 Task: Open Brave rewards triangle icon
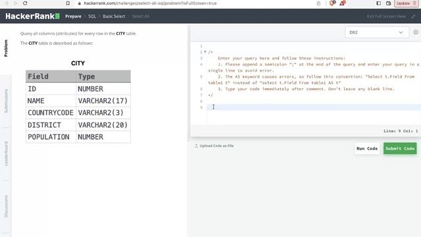coord(342,3)
